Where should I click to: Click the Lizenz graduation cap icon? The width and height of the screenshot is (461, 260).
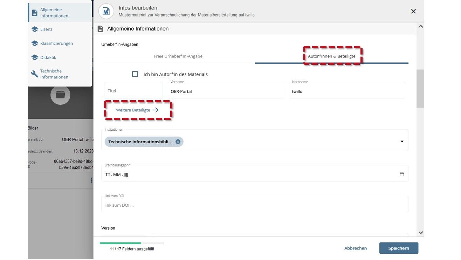pos(35,29)
